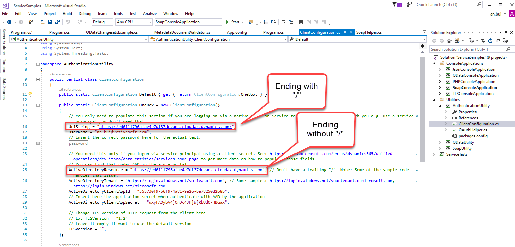Expand the Properties node

[446, 112]
